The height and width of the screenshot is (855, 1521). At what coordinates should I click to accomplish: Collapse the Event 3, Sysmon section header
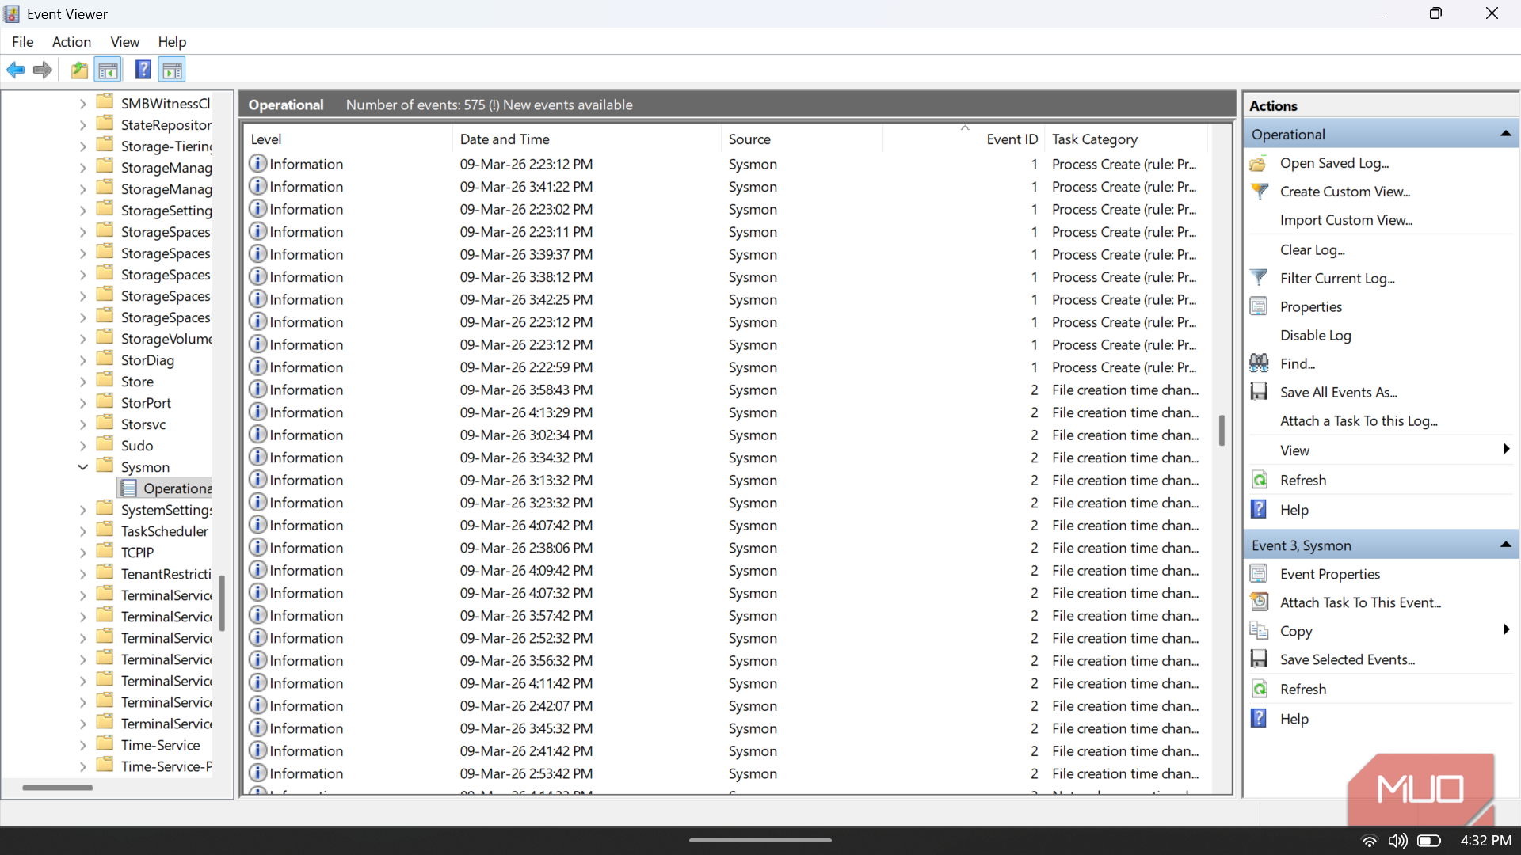1505,545
